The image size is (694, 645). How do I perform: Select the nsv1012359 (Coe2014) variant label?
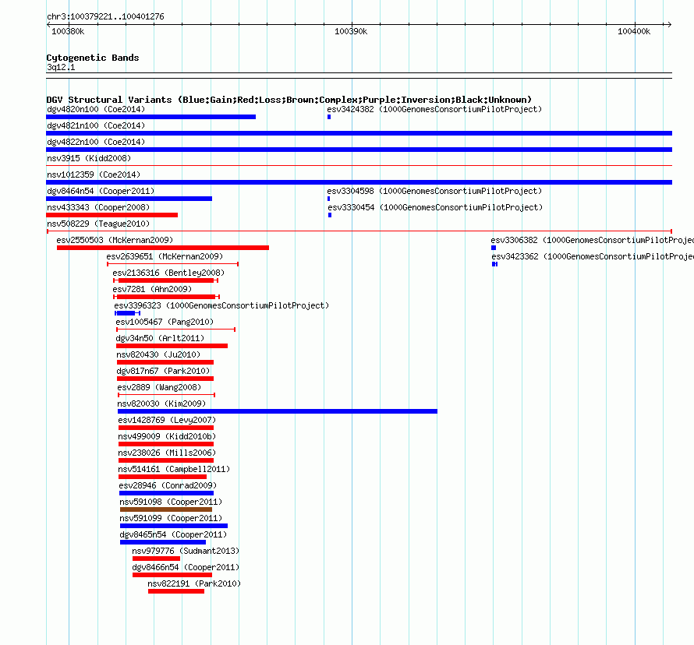pos(94,174)
